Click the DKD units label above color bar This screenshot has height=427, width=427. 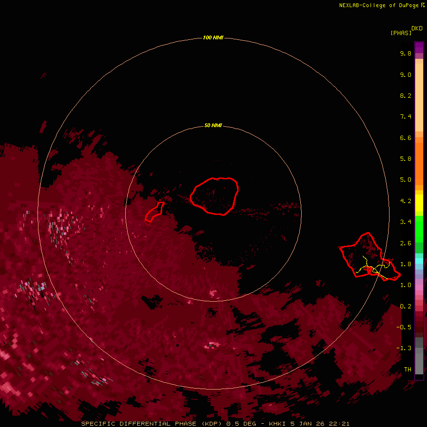click(x=417, y=28)
